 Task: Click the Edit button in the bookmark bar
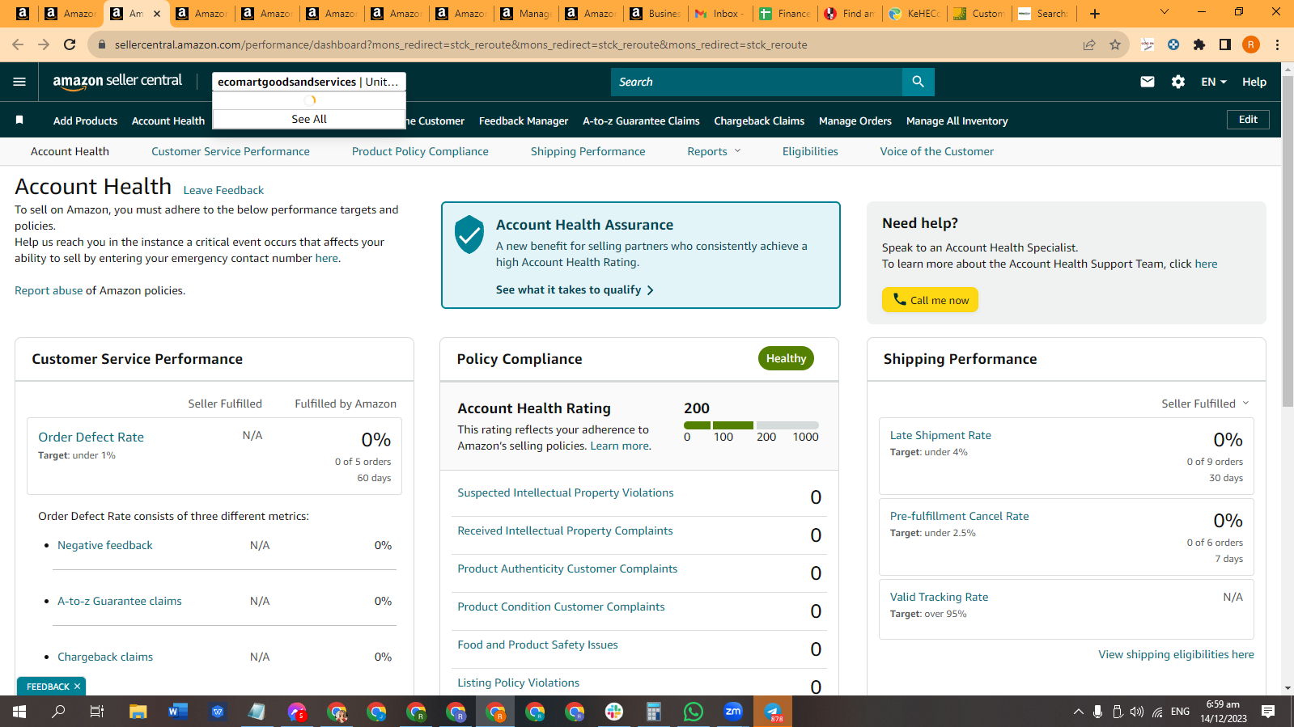(x=1248, y=120)
